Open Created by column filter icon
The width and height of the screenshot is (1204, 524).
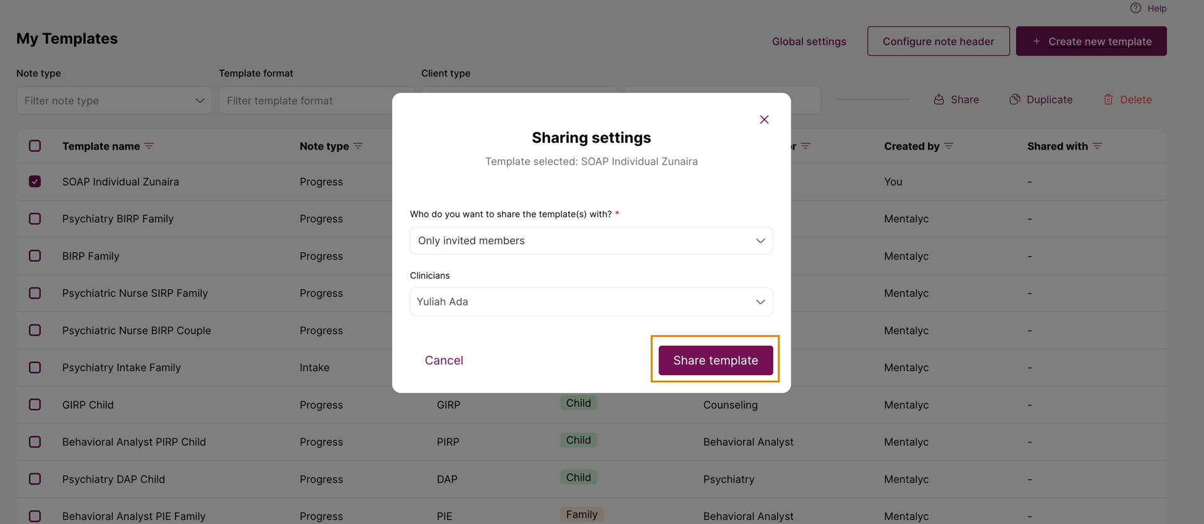pos(949,146)
